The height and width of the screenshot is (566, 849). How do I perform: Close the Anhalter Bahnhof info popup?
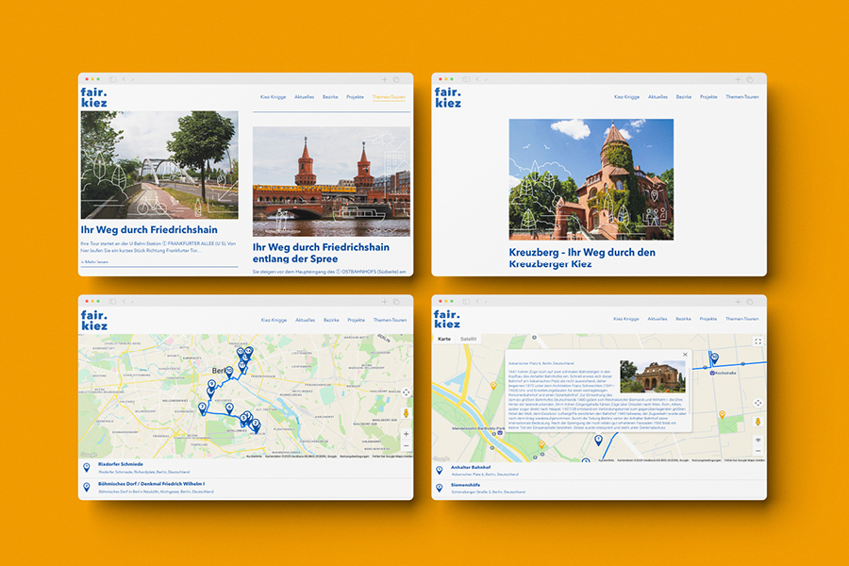click(686, 355)
